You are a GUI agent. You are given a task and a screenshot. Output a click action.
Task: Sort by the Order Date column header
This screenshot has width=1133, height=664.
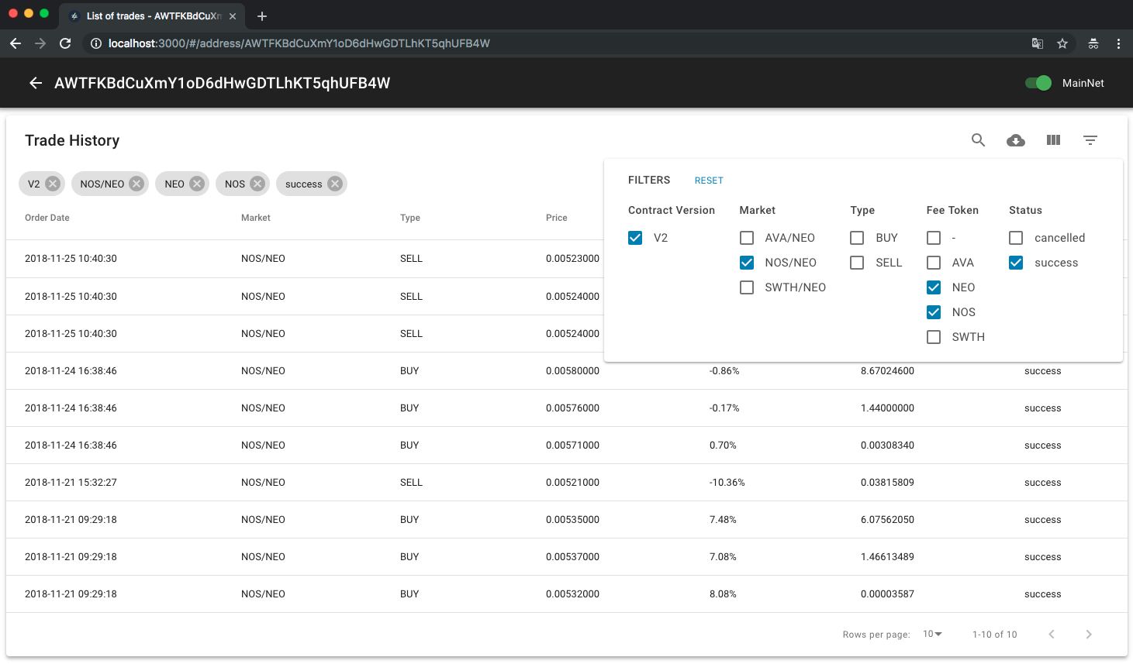[x=47, y=218]
